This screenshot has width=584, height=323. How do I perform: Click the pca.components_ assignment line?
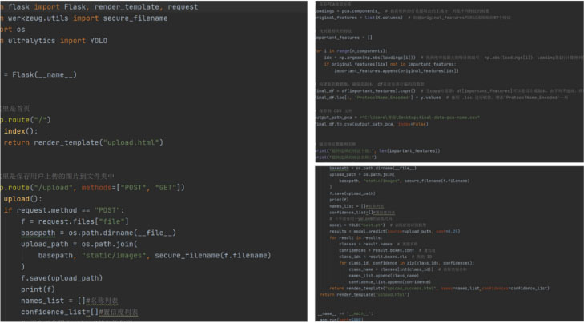tap(346, 12)
